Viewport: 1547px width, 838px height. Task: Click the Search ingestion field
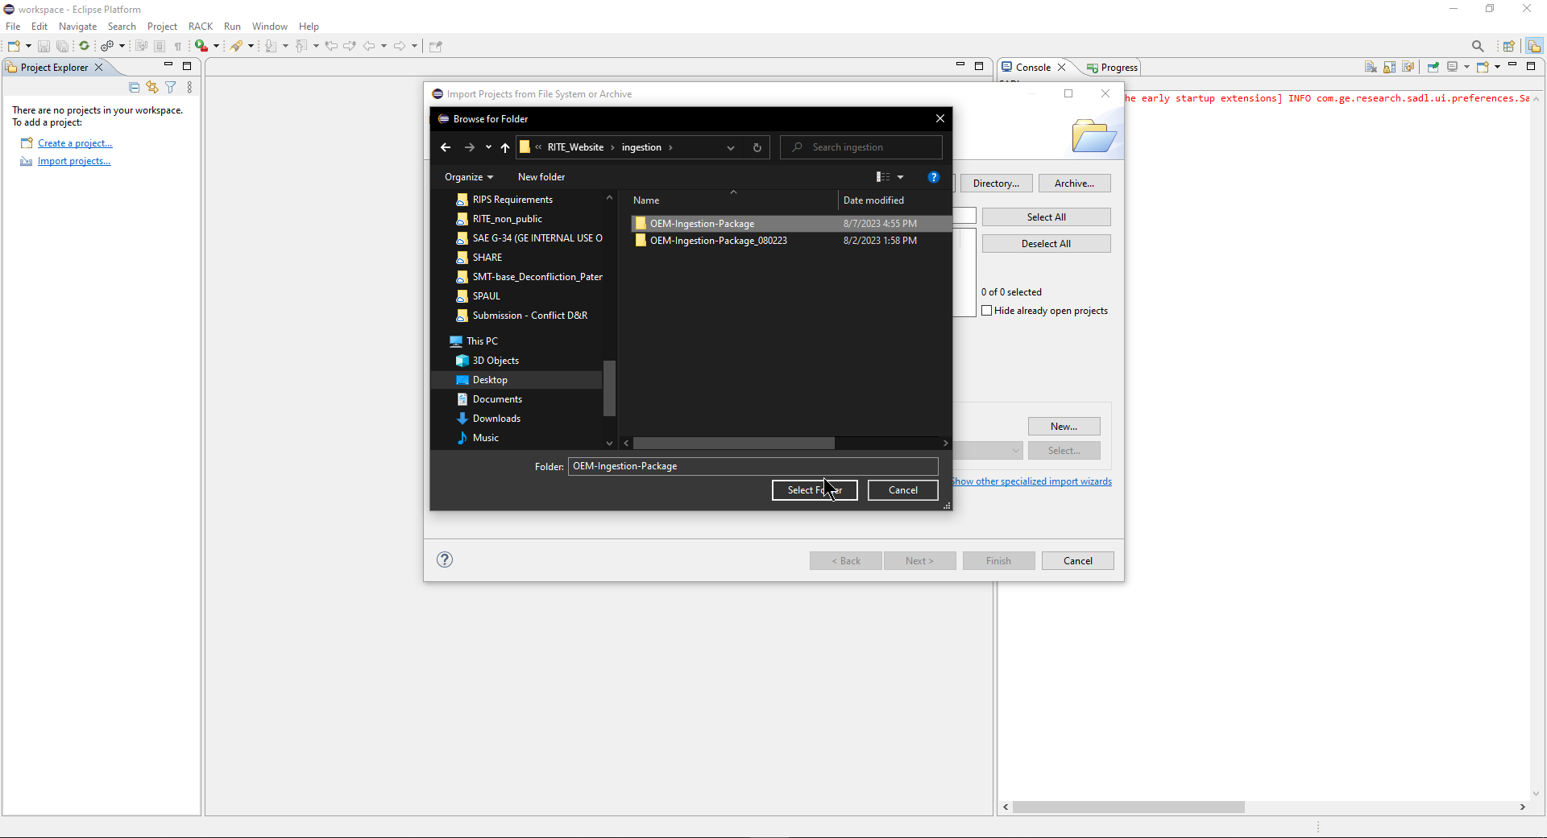coord(861,147)
